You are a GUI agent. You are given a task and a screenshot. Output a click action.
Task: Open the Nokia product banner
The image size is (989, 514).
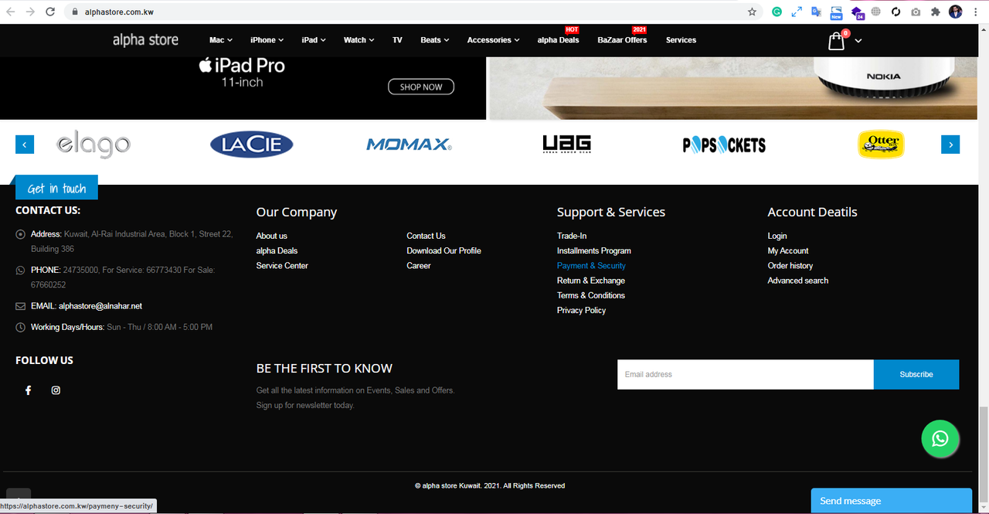(x=732, y=88)
